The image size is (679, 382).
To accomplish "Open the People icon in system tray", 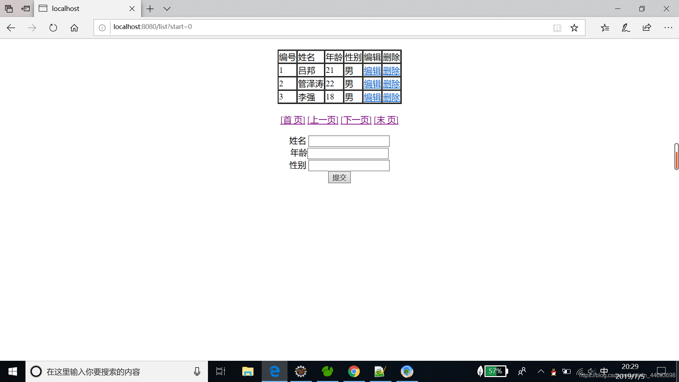I will pos(522,371).
